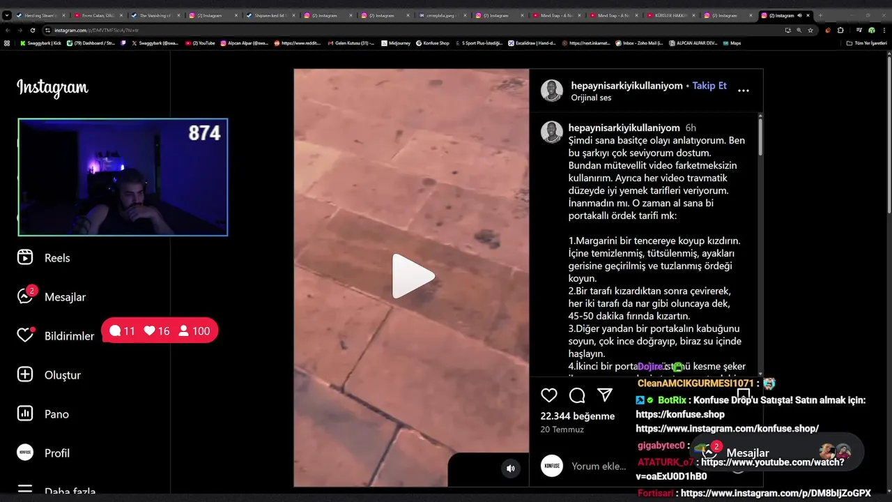Screen dimensions: 892x502
Task: Open the comment bubble icon under the post
Action: click(577, 395)
